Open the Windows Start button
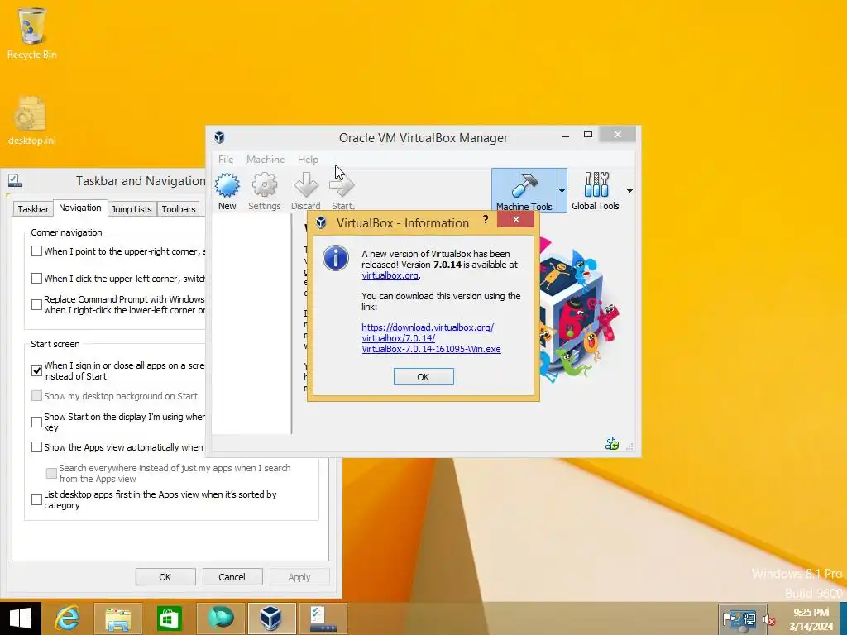This screenshot has height=635, width=847. (21, 618)
